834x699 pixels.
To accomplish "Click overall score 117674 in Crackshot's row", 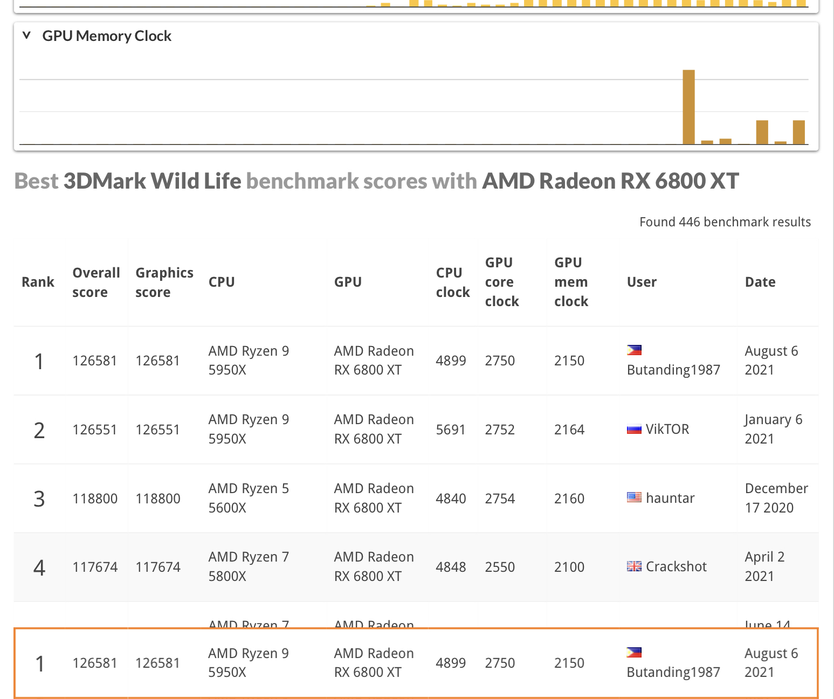I will (95, 567).
